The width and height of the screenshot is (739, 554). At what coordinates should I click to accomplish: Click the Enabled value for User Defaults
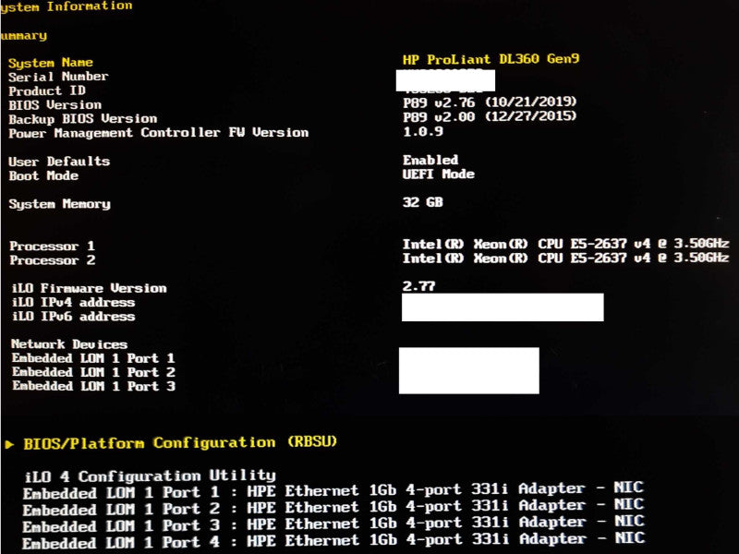click(430, 160)
